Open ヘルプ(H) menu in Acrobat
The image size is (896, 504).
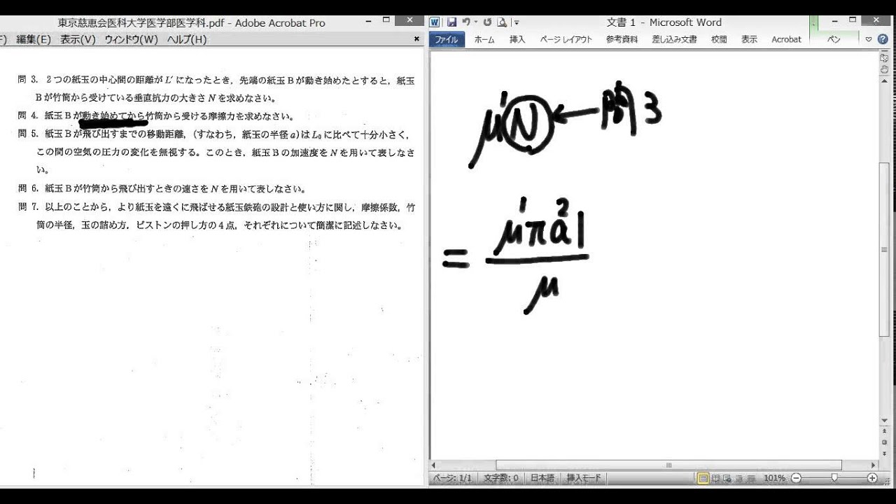click(186, 39)
